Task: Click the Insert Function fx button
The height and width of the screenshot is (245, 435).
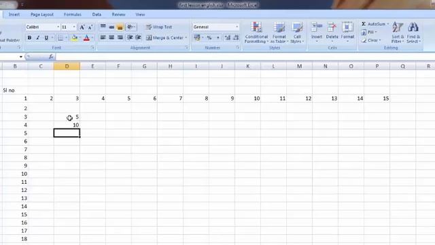Action: pyautogui.click(x=51, y=56)
